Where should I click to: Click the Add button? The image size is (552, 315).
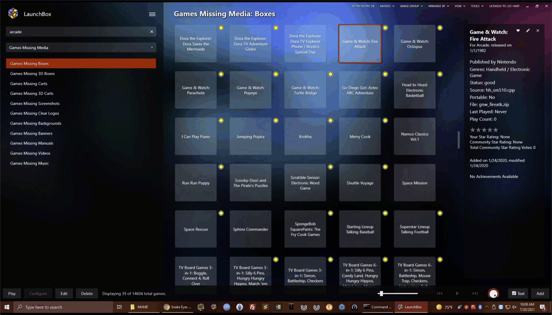[x=540, y=293]
